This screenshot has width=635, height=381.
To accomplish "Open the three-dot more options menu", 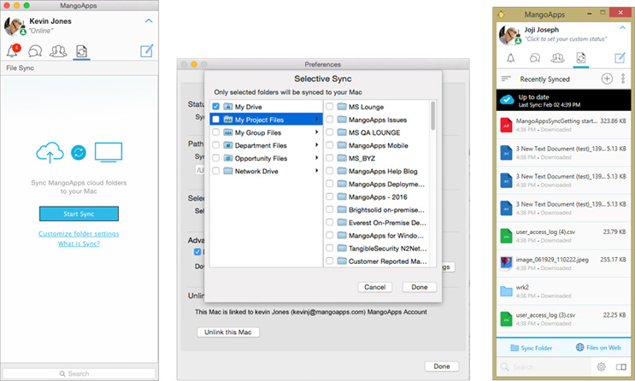I will pos(623,79).
